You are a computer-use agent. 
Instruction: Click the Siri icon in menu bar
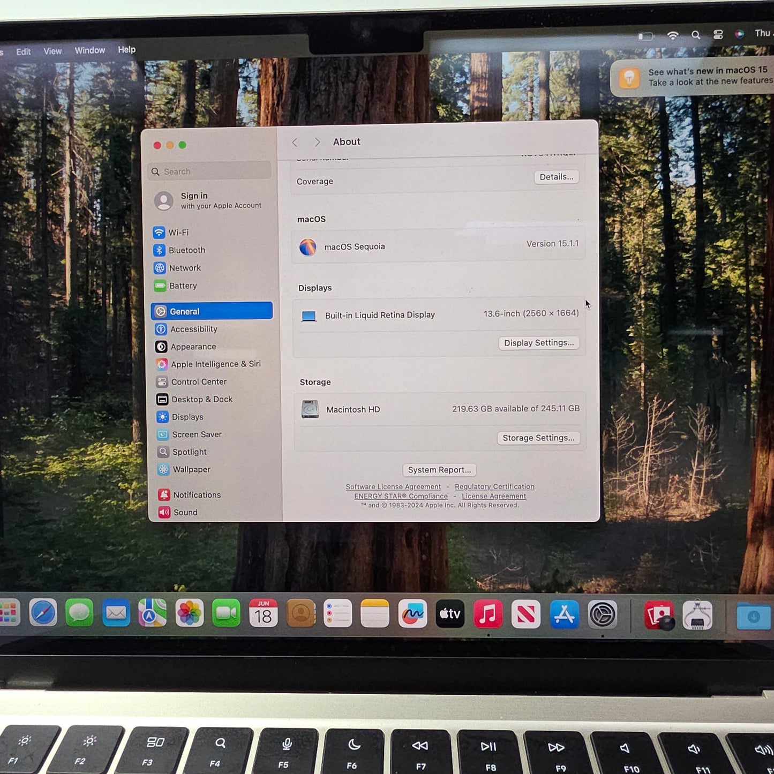(x=739, y=34)
